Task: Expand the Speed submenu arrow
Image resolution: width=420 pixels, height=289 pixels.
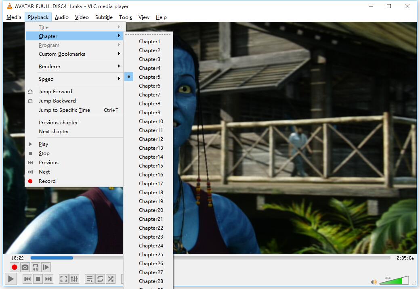Action: (119, 79)
